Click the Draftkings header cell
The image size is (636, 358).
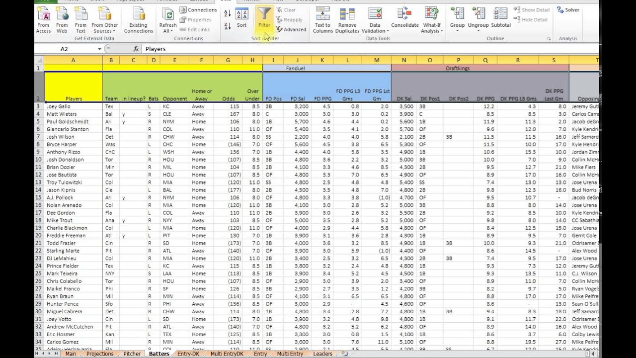480,68
